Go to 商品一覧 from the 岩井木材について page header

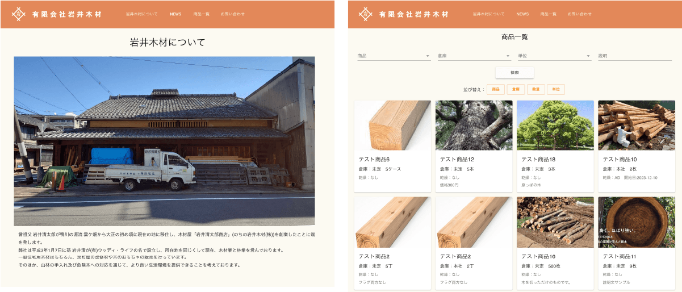pos(201,14)
